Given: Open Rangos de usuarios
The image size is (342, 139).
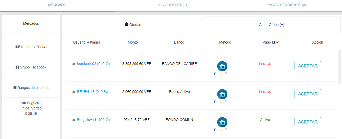Looking at the screenshot, I should point(31,88).
